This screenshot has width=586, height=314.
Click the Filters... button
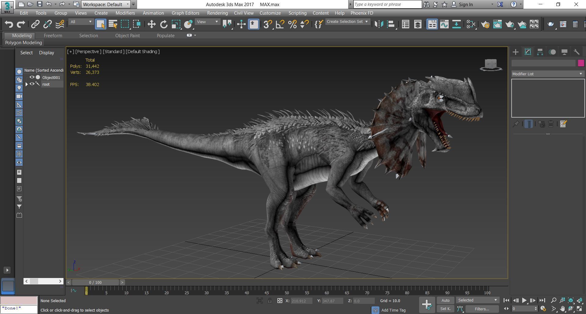tap(482, 309)
